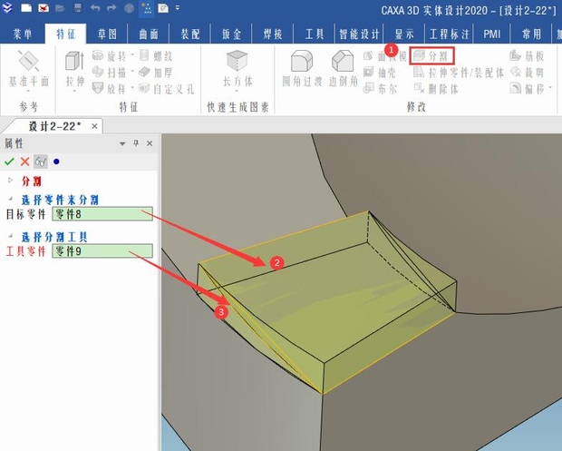The image size is (562, 451).
Task: Select the 扫描 sweep feature tool
Action: [110, 73]
